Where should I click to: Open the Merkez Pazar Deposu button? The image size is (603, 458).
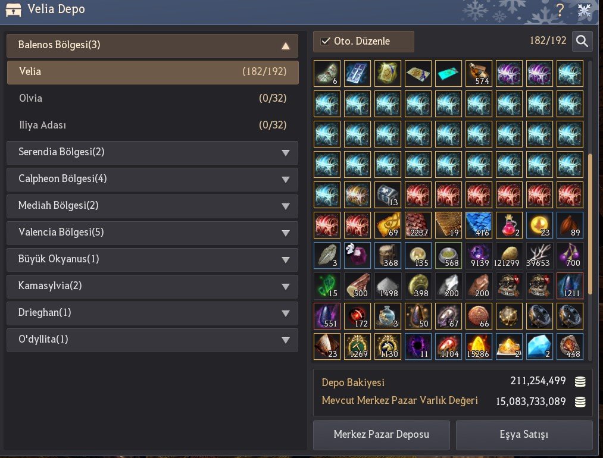point(381,435)
